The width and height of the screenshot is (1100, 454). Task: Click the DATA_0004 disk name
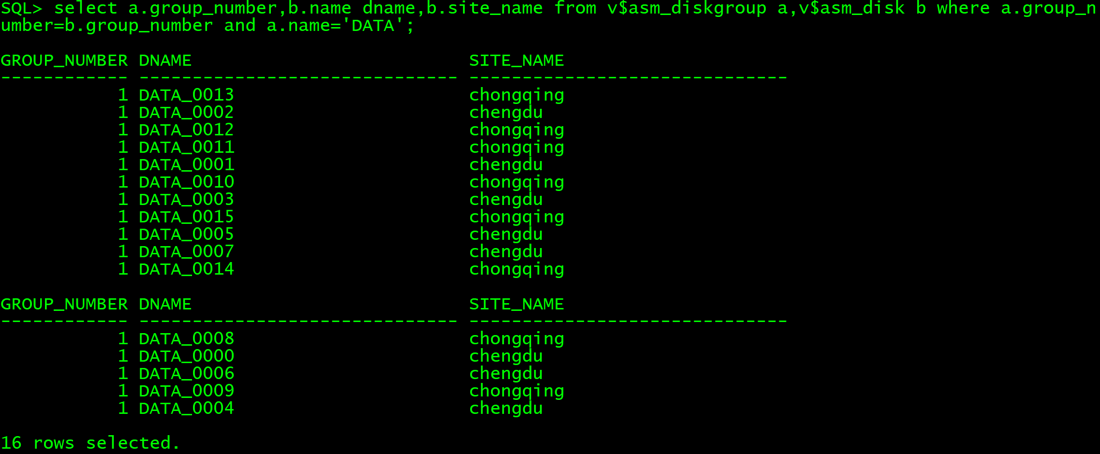click(186, 409)
